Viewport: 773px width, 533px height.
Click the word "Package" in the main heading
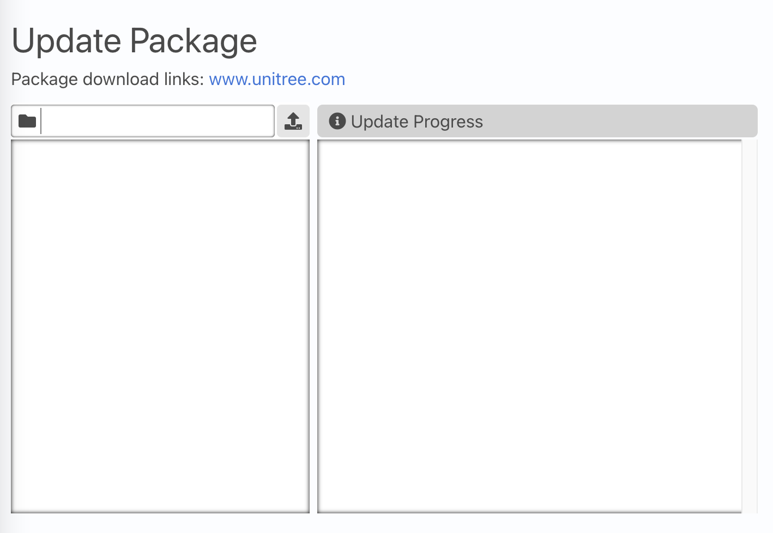click(x=194, y=41)
